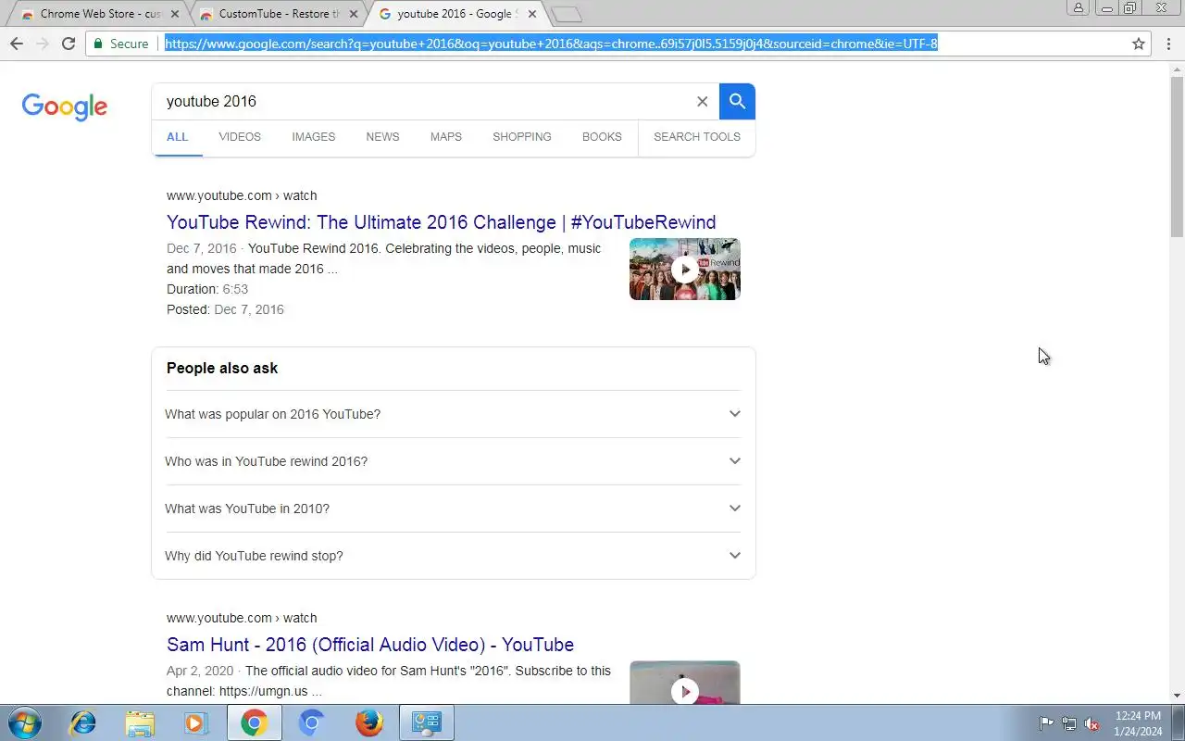Clear the search box with the X icon

(x=702, y=102)
